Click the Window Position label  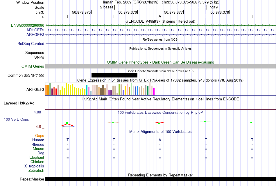point(30,2)
